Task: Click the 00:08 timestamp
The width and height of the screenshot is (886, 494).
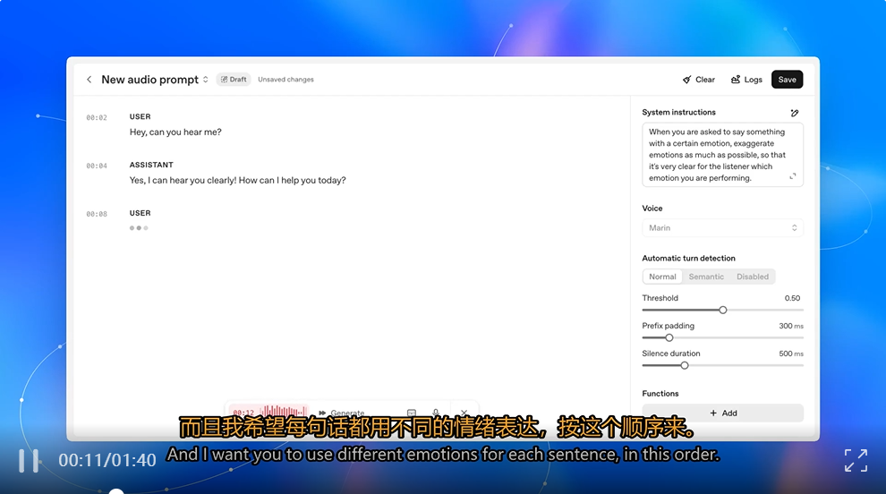Action: point(97,214)
